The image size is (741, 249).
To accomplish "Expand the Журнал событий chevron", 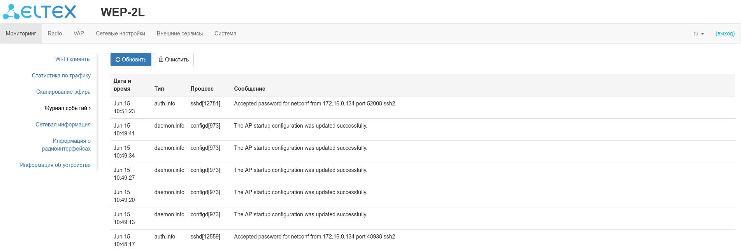I will click(x=90, y=108).
